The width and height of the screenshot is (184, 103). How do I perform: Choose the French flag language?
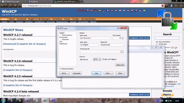[108, 11]
